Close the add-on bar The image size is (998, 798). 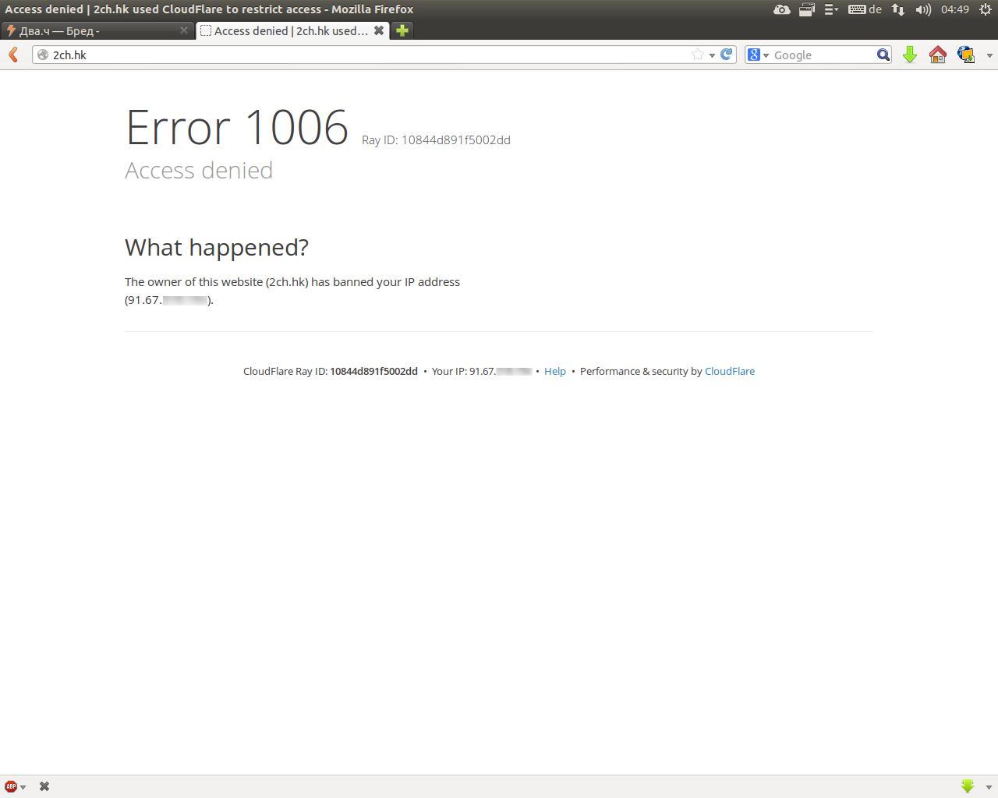[44, 786]
